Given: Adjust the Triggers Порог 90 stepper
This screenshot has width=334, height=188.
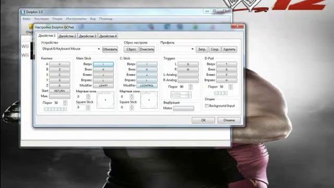Looking at the screenshot, I should [x=190, y=87].
